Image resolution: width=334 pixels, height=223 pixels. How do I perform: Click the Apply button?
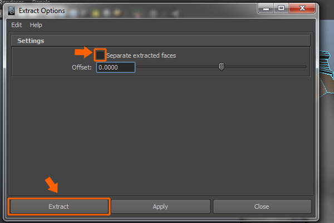(160, 206)
